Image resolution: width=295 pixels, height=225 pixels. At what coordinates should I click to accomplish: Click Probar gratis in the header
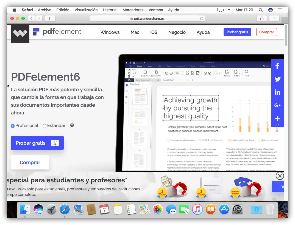(237, 32)
